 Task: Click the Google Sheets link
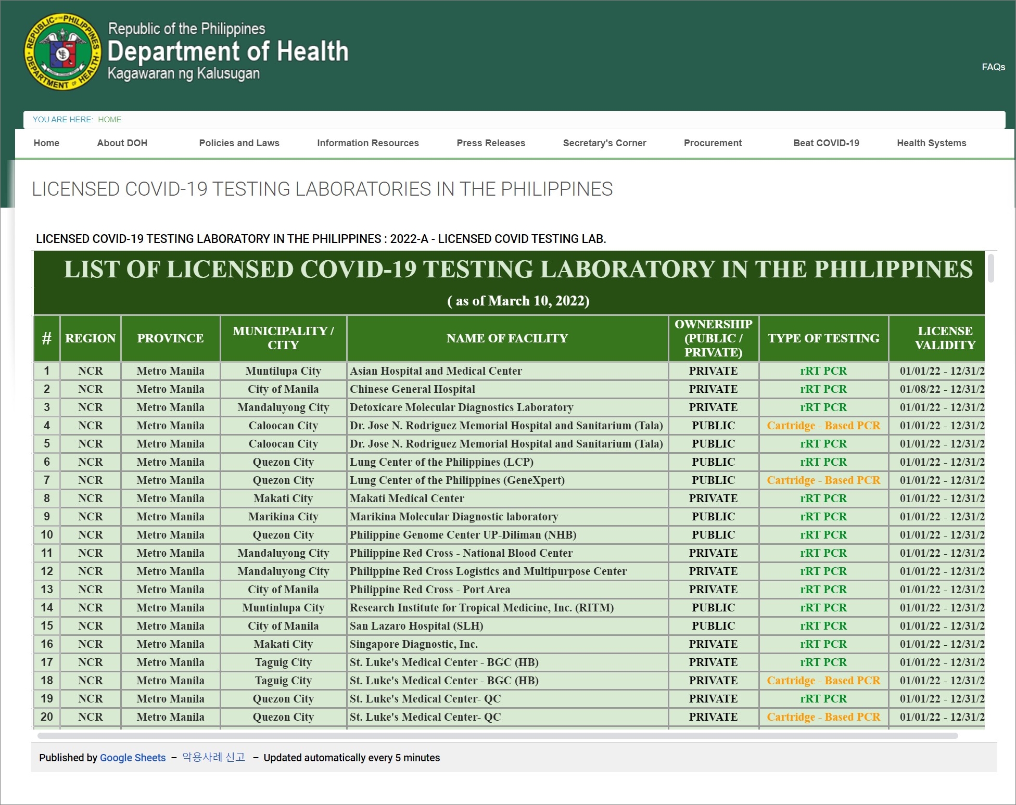click(x=132, y=758)
